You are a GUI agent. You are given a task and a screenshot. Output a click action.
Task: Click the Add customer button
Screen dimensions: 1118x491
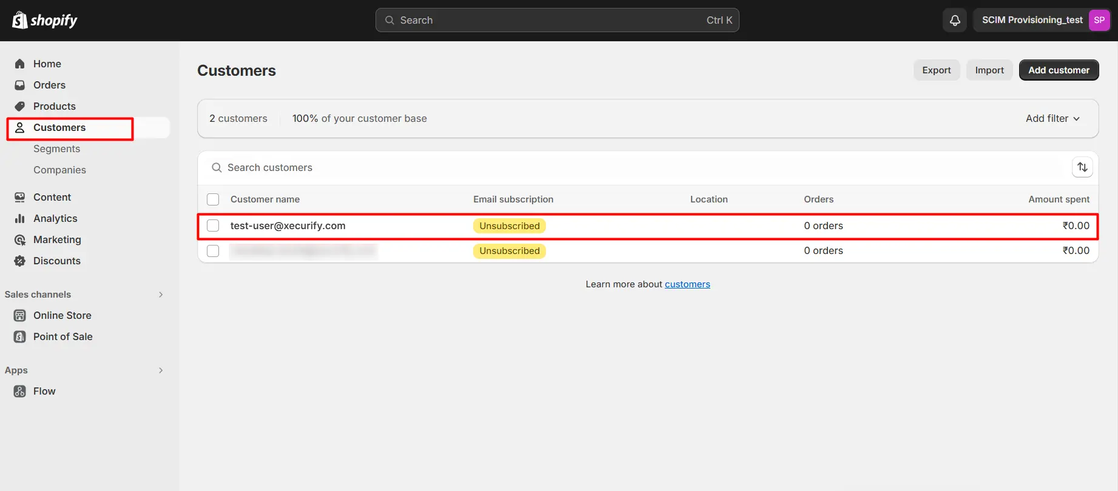(x=1059, y=70)
